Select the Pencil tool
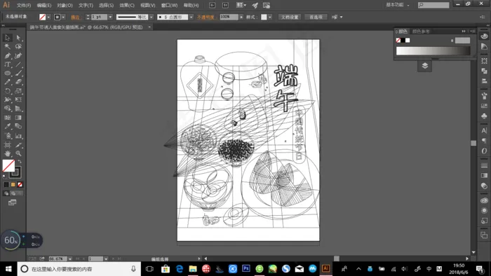 [8, 82]
